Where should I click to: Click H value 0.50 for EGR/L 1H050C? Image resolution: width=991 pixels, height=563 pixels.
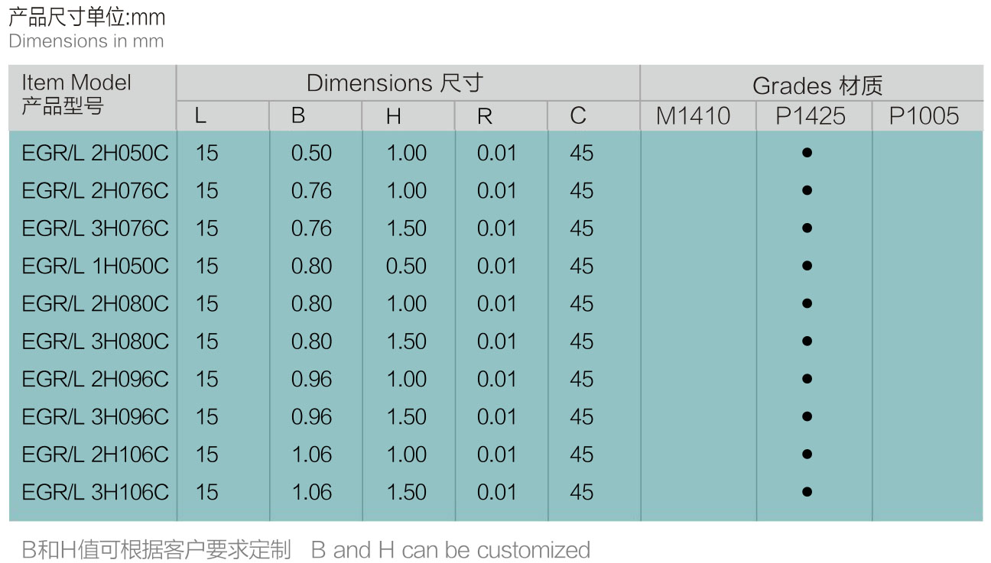[406, 266]
